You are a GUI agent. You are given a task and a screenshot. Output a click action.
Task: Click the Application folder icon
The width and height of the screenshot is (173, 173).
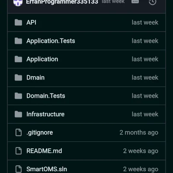coord(18,59)
